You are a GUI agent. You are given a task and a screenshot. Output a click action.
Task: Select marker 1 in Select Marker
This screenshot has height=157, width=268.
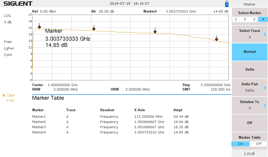[x=236, y=19]
